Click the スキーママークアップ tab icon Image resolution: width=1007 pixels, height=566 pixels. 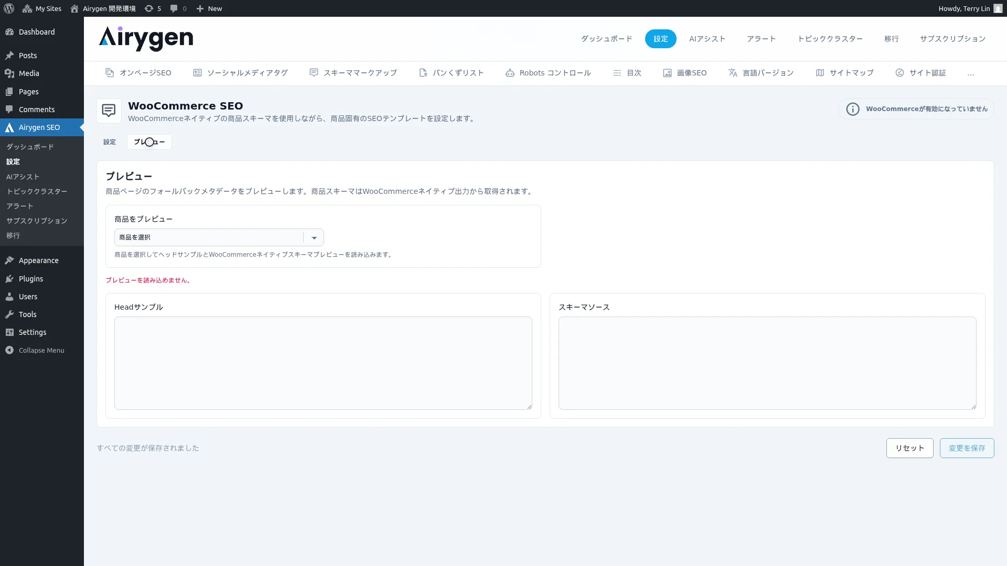click(x=314, y=73)
